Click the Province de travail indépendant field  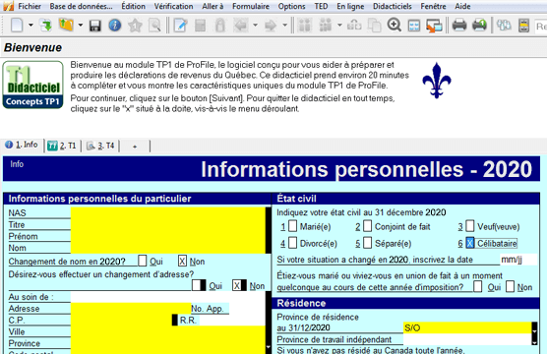[467, 339]
